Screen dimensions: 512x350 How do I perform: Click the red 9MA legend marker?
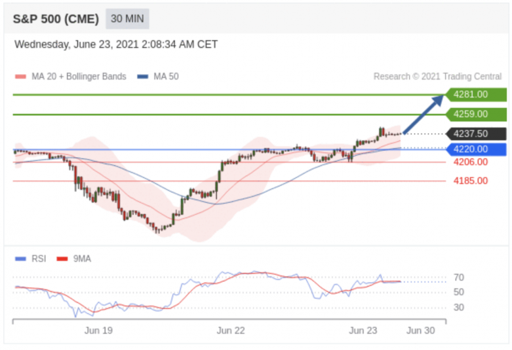(62, 259)
